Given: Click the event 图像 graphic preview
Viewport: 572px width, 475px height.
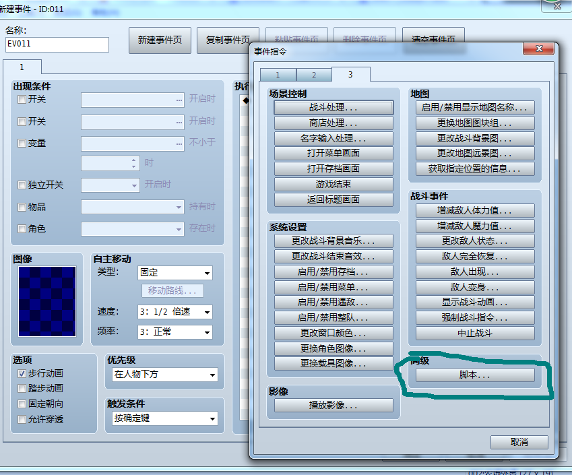Looking at the screenshot, I should (x=47, y=301).
